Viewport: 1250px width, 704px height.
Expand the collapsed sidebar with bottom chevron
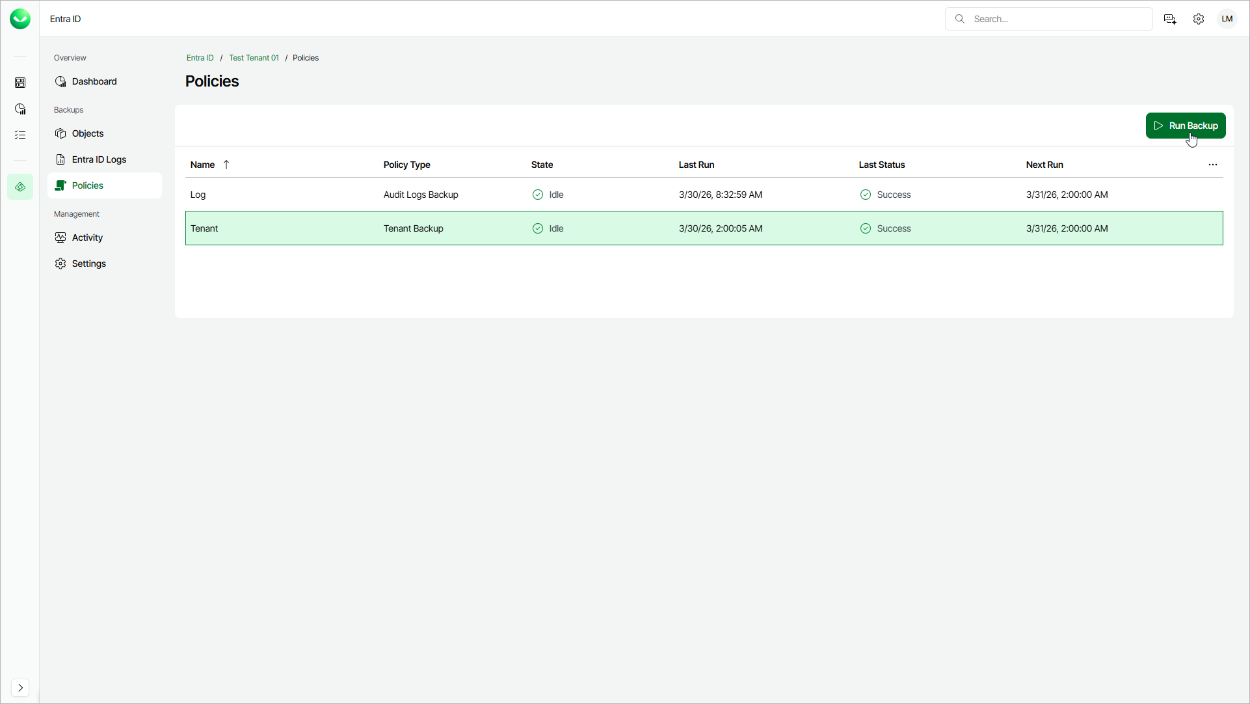(x=20, y=688)
